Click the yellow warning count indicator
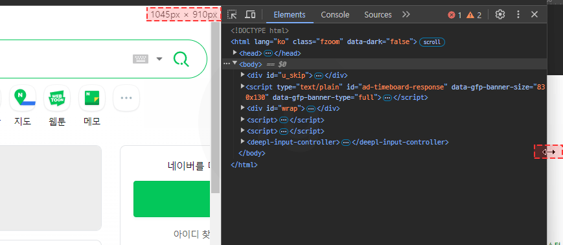 click(x=474, y=15)
